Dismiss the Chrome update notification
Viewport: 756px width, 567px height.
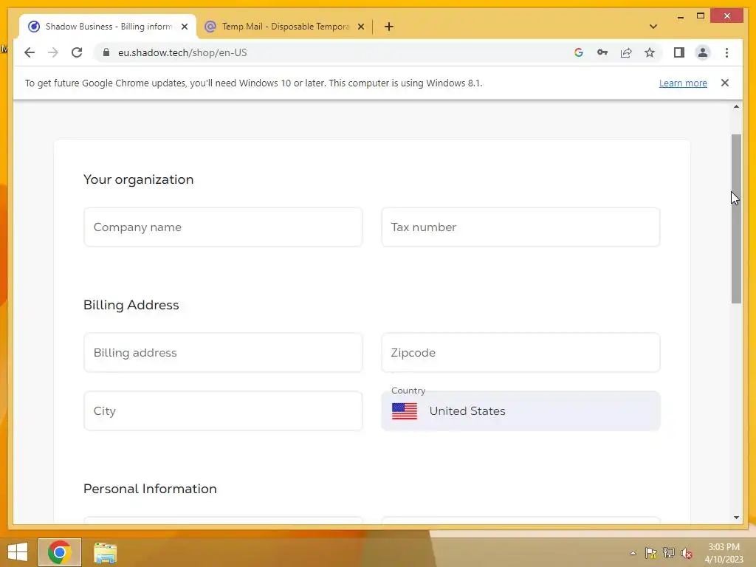(725, 83)
